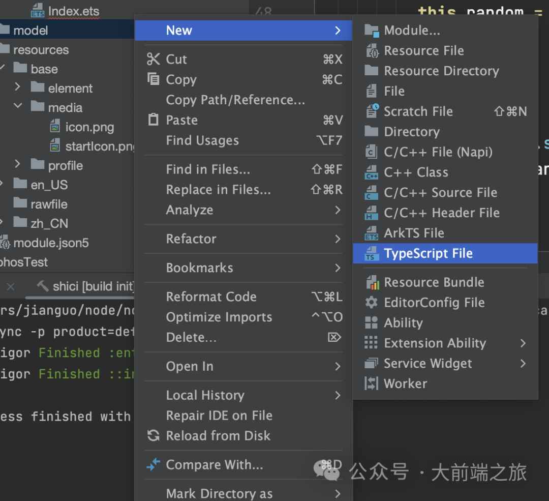Close the shici build init tab
The image size is (549, 501).
(x=11, y=287)
